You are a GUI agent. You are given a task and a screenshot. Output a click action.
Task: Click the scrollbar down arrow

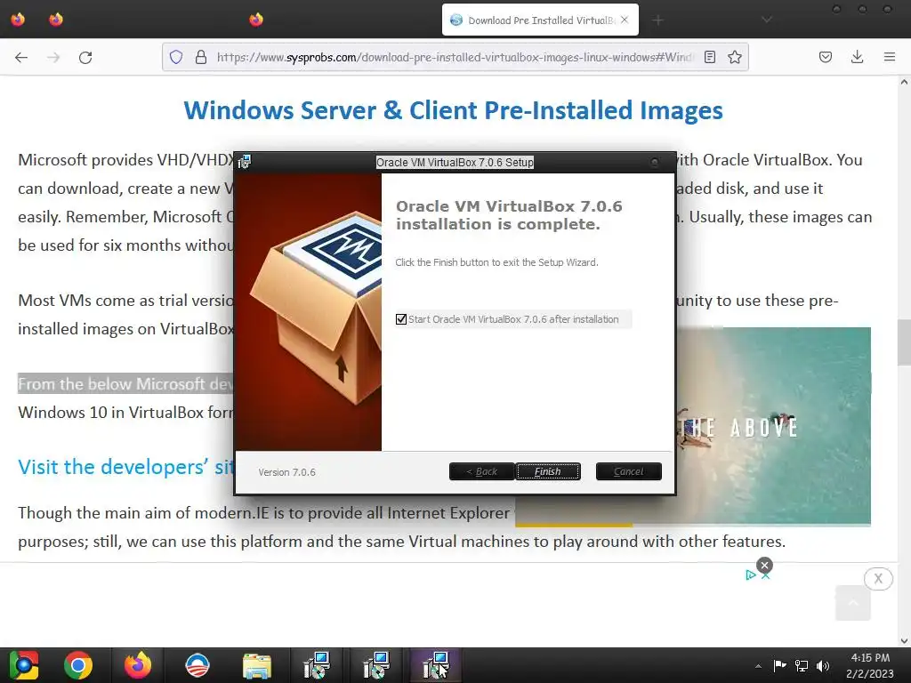pyautogui.click(x=904, y=640)
